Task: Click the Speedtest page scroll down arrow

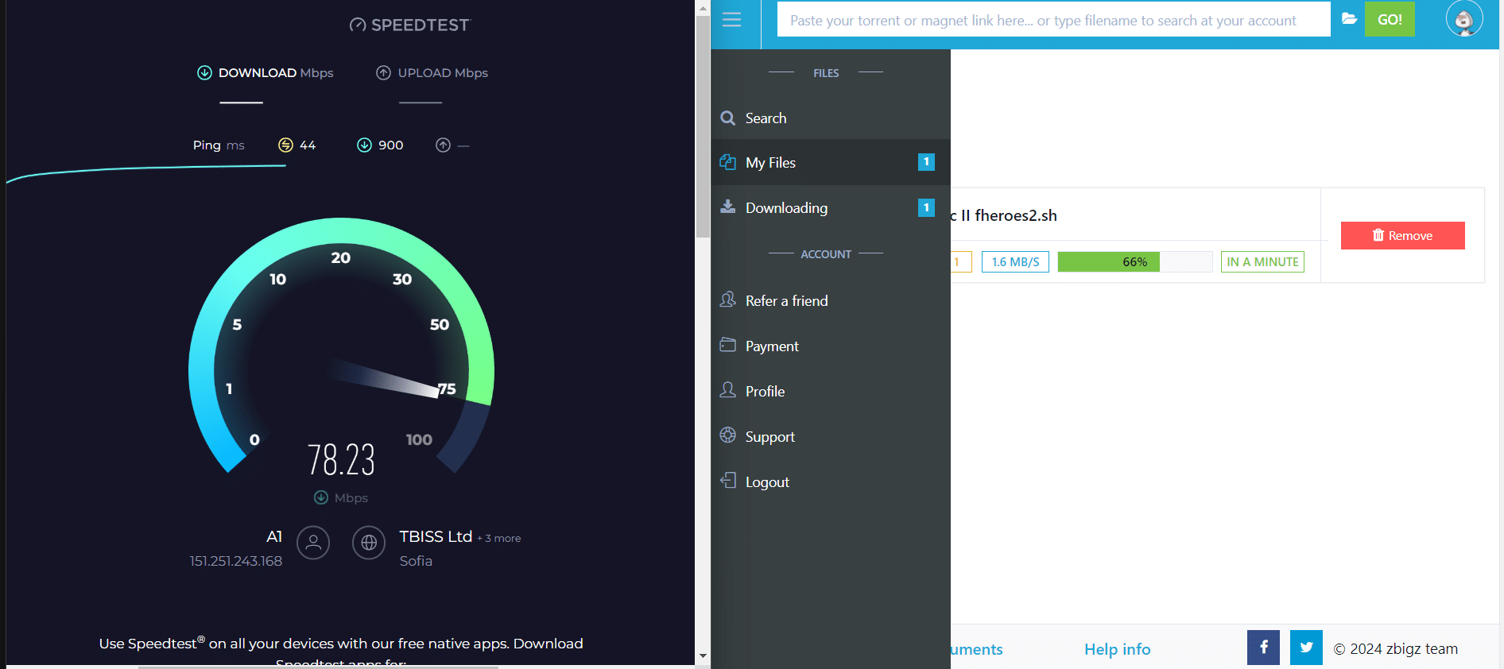Action: pos(703,656)
